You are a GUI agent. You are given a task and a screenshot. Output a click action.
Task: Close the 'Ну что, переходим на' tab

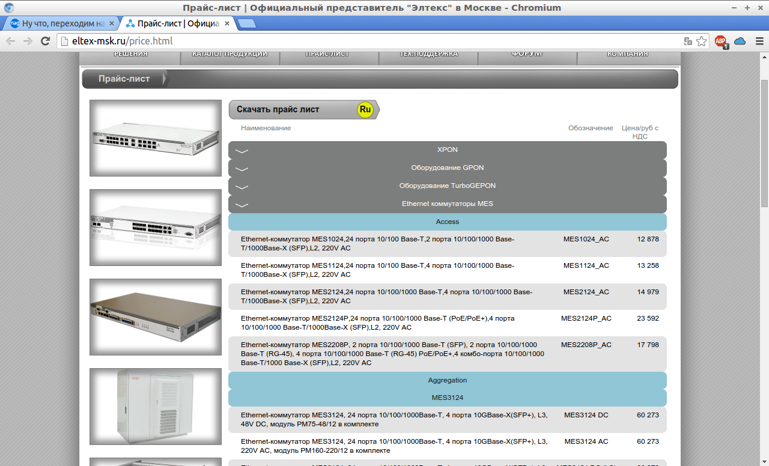[112, 24]
